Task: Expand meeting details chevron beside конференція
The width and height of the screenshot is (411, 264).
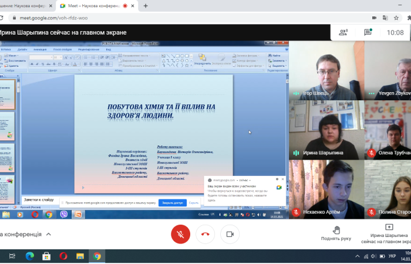Action: click(x=49, y=235)
